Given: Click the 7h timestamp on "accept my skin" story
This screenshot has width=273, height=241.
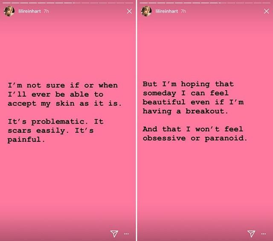Looking at the screenshot, I should tap(46, 11).
